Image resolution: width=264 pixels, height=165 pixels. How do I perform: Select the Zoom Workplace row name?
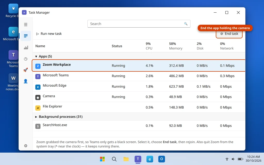(57, 65)
